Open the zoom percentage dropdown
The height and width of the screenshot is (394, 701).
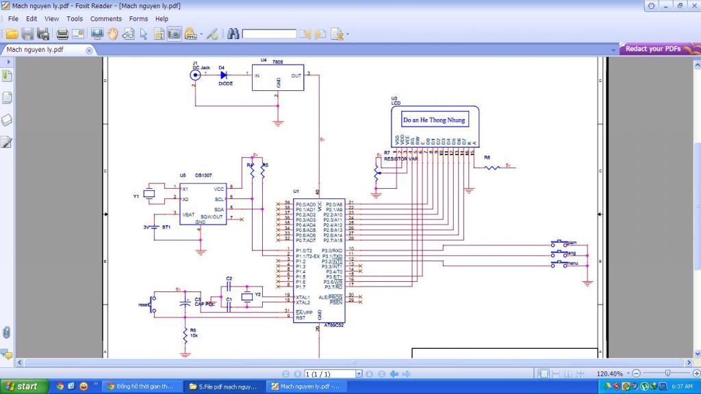628,374
